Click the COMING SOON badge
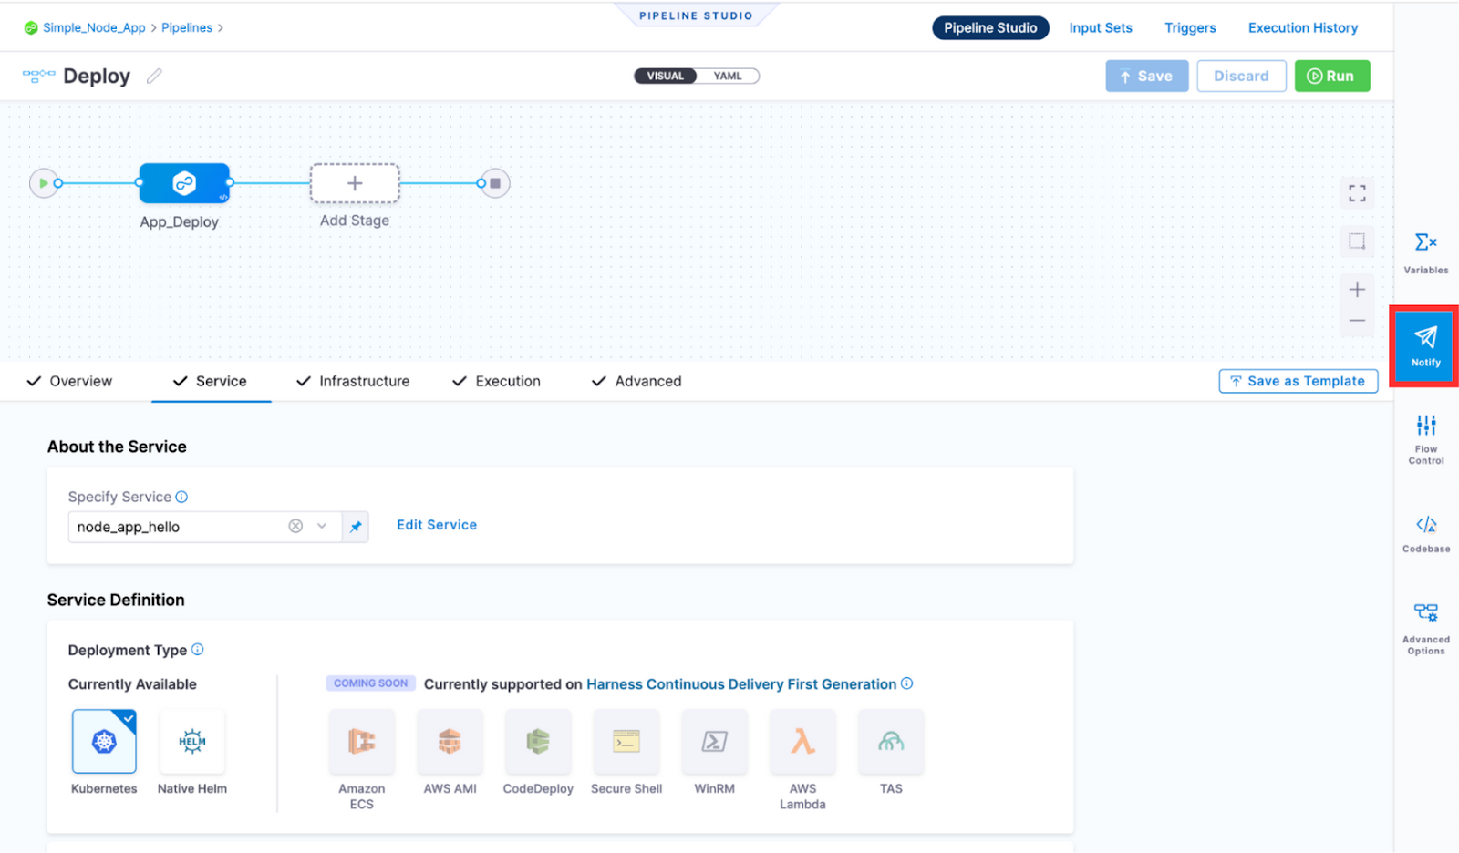 tap(371, 683)
